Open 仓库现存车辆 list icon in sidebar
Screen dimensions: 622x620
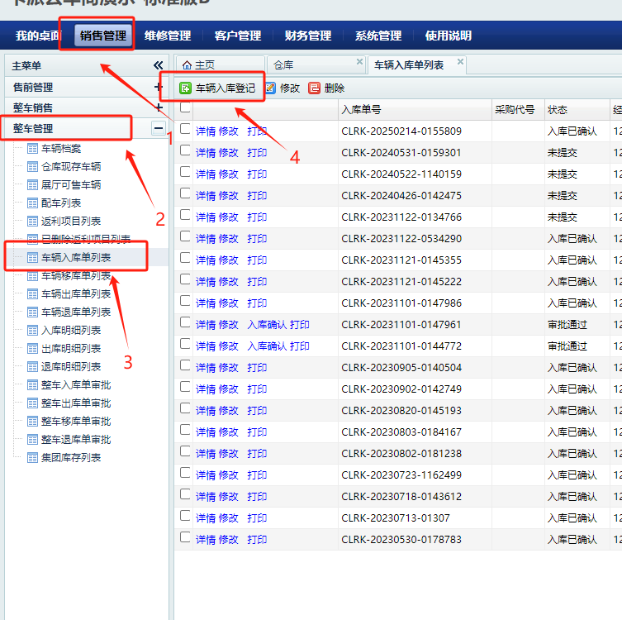click(x=33, y=167)
